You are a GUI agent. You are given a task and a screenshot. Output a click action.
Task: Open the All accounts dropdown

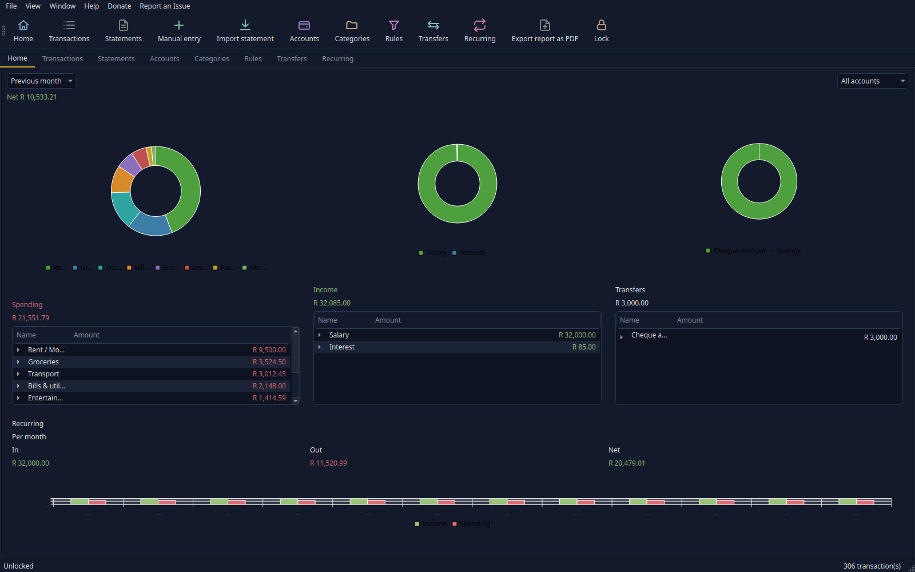click(x=872, y=81)
